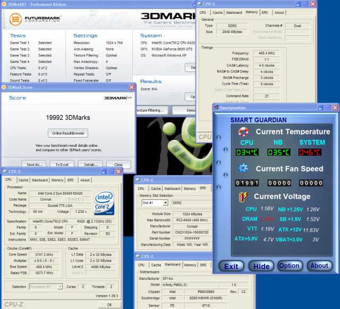The width and height of the screenshot is (340, 309).
Task: Close the CPU-Z processor window
Action: coord(118,172)
